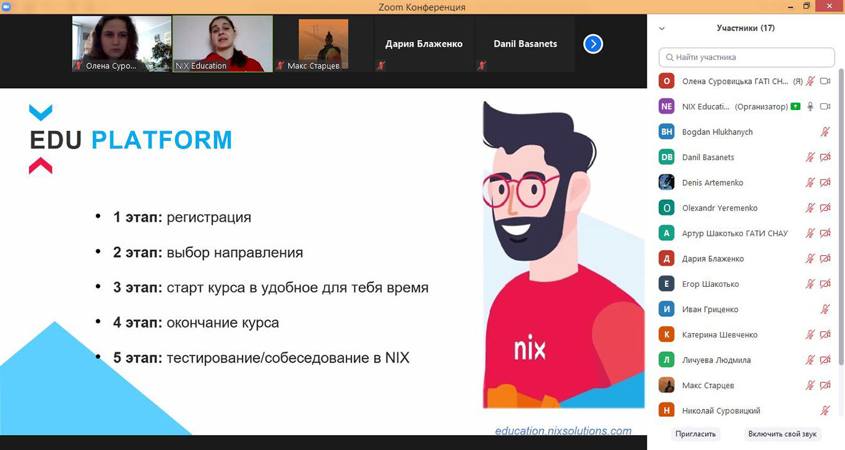Click the red O avatar of Олена Суровицька

tap(667, 81)
